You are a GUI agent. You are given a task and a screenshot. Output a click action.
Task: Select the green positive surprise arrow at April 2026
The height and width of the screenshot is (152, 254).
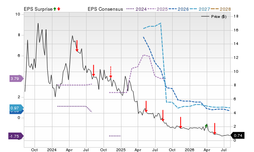[206, 127]
